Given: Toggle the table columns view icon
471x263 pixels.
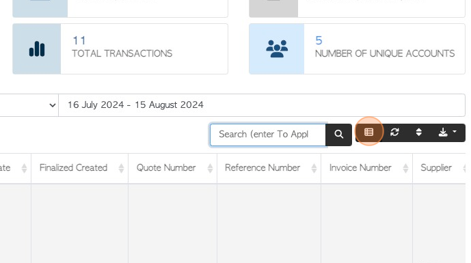Looking at the screenshot, I should (x=369, y=132).
